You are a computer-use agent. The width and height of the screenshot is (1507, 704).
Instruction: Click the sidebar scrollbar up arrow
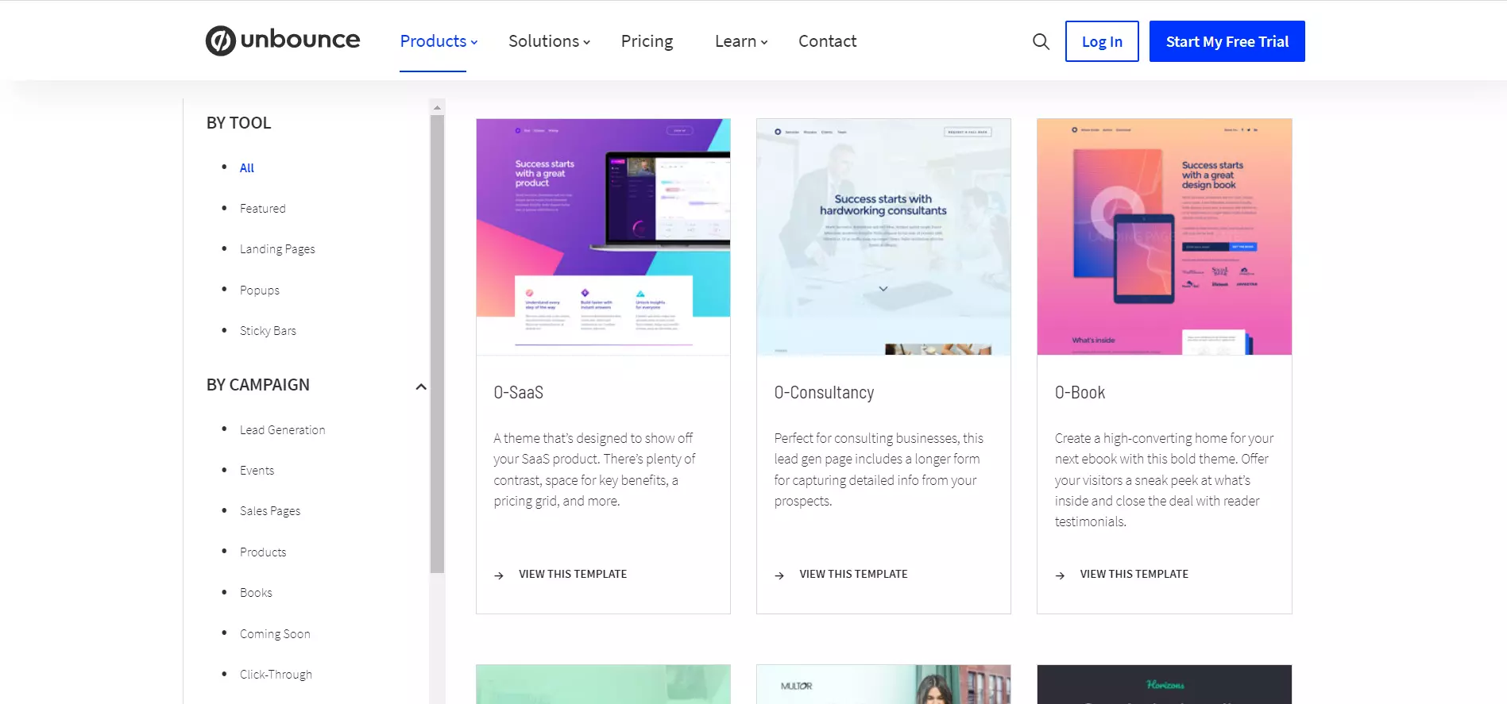pos(437,107)
